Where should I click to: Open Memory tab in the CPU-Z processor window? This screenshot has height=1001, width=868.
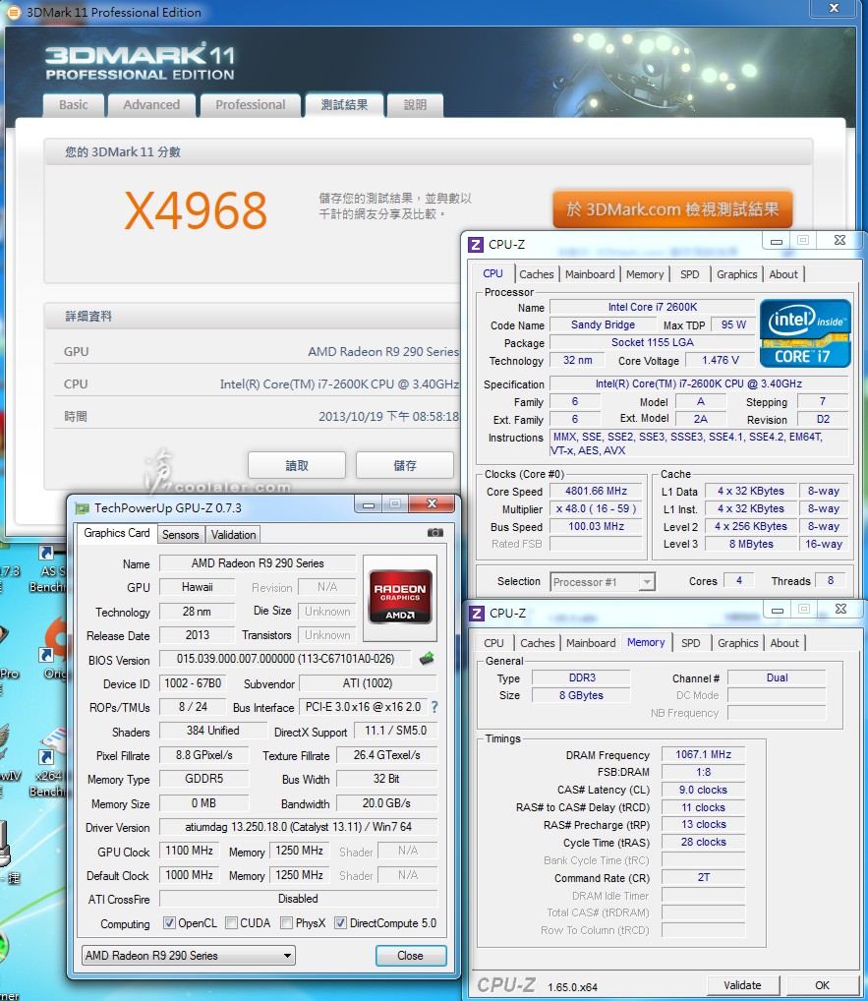click(645, 274)
